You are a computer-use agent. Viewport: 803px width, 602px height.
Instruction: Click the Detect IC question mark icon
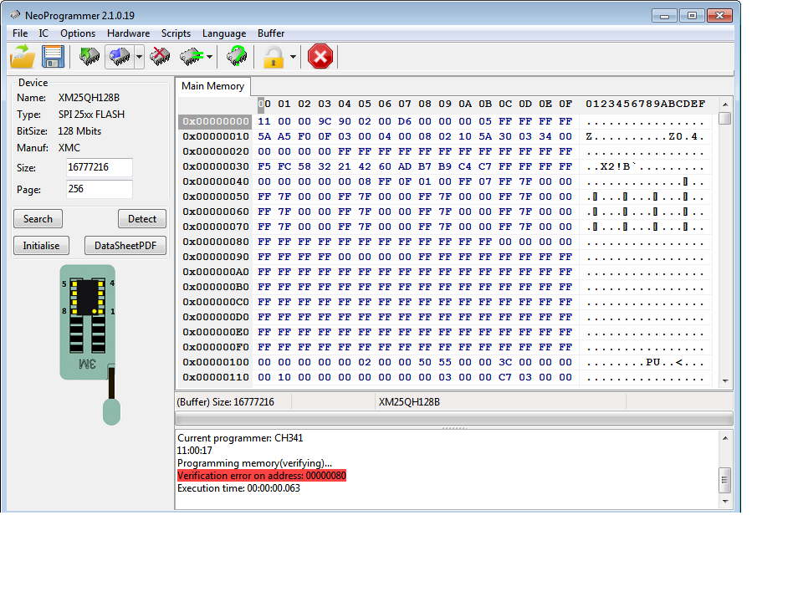237,57
